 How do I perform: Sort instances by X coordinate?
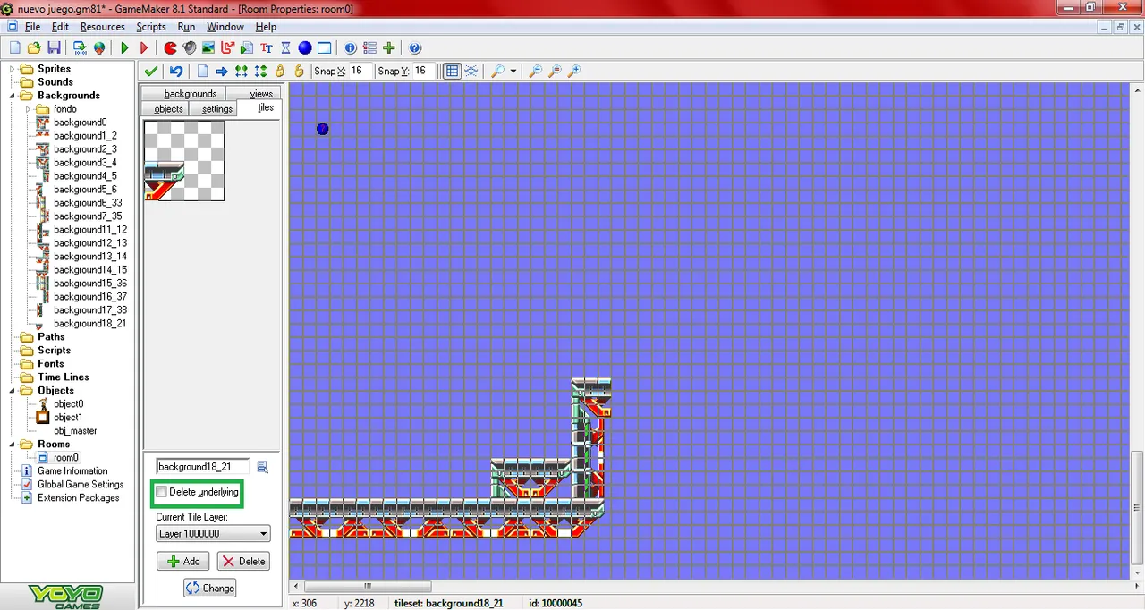pyautogui.click(x=242, y=71)
